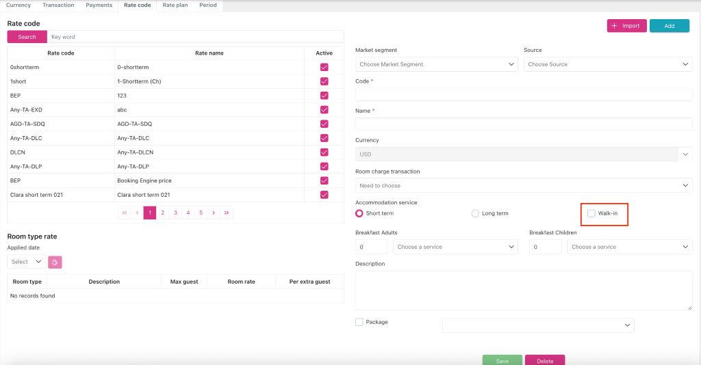This screenshot has height=365, width=701.
Task: Click the Code input field
Action: click(x=524, y=94)
